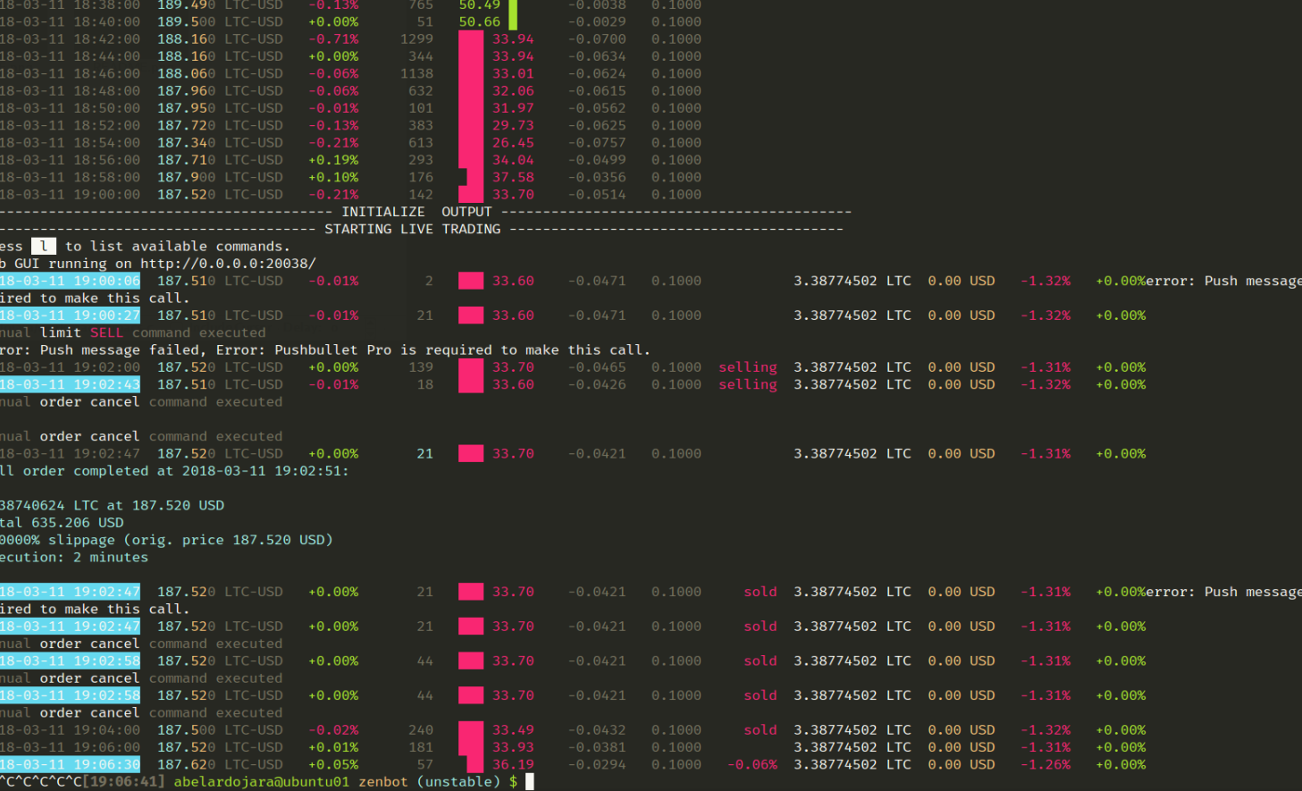This screenshot has width=1302, height=791.
Task: Click the 'INITIALIZE OUTPUT' header text
Action: [x=416, y=212]
